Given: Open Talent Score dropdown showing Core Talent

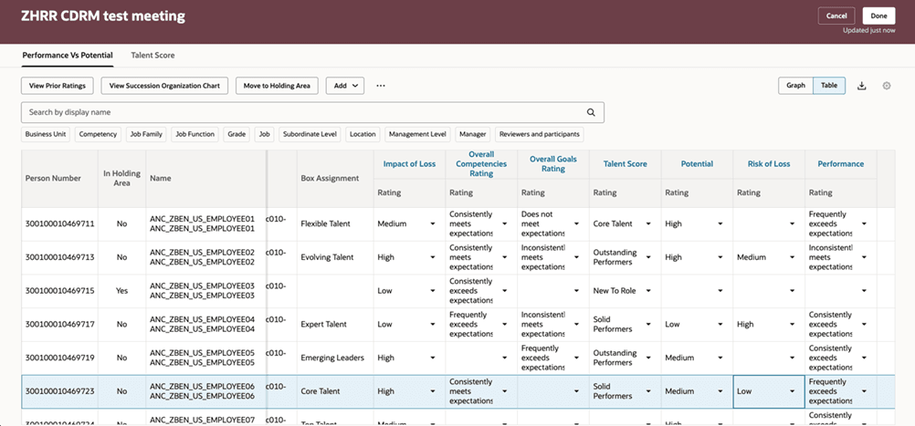Looking at the screenshot, I should pyautogui.click(x=647, y=223).
